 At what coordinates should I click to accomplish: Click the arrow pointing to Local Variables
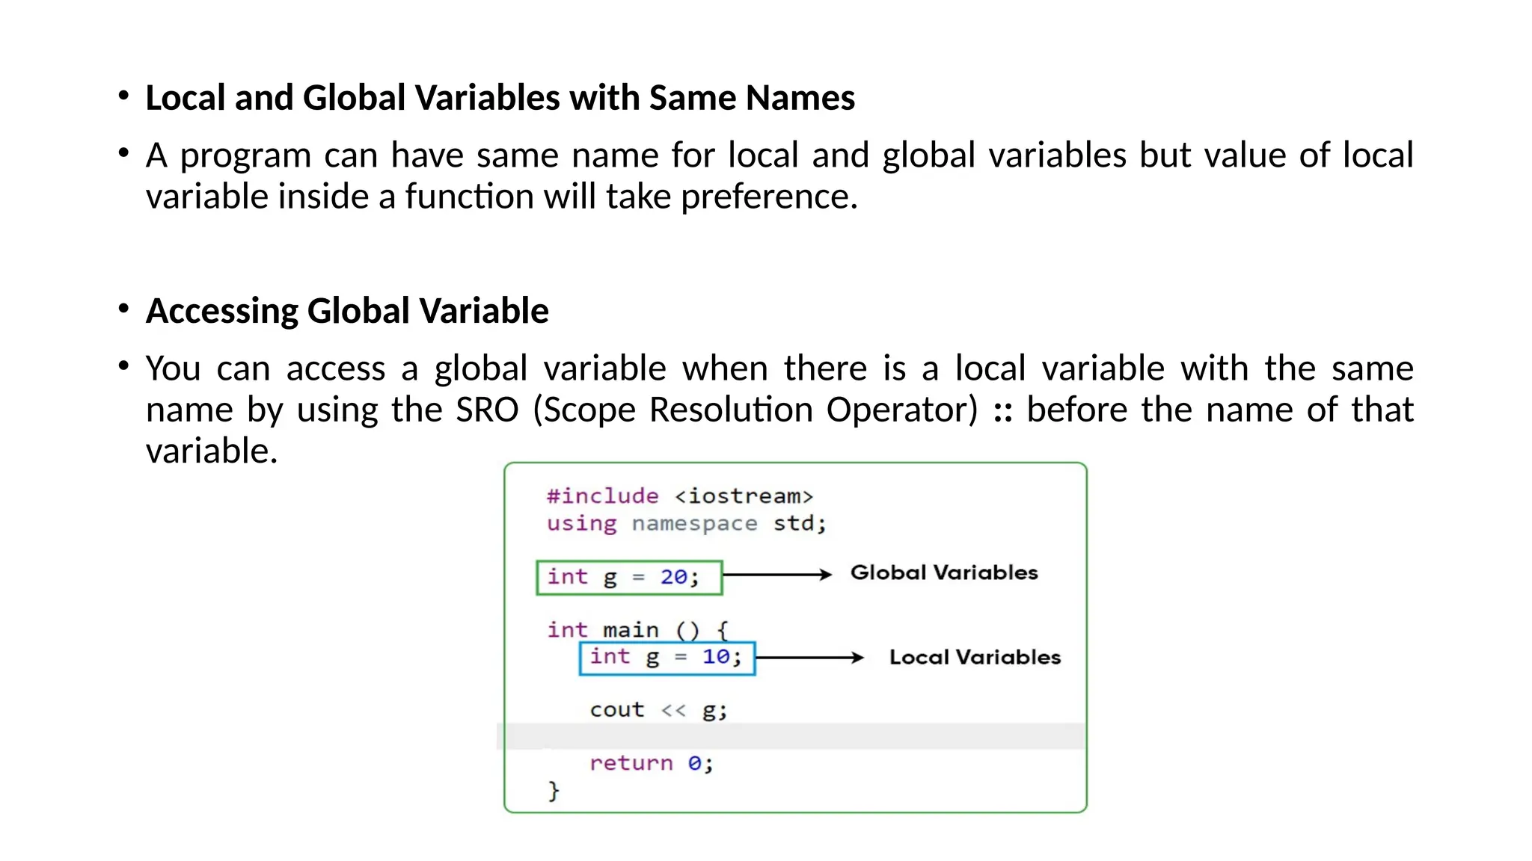(809, 658)
